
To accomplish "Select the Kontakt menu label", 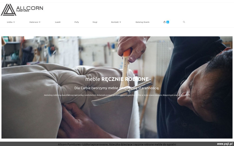I will click(115, 22).
